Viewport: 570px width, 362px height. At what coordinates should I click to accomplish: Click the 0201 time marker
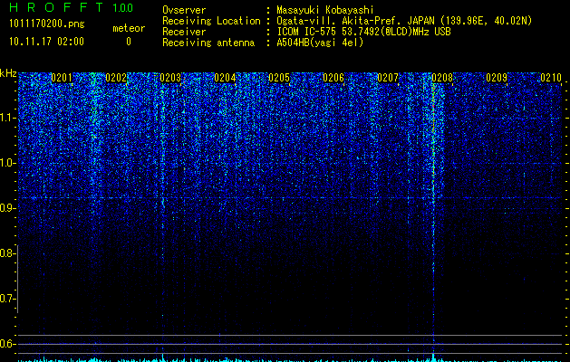tap(62, 78)
